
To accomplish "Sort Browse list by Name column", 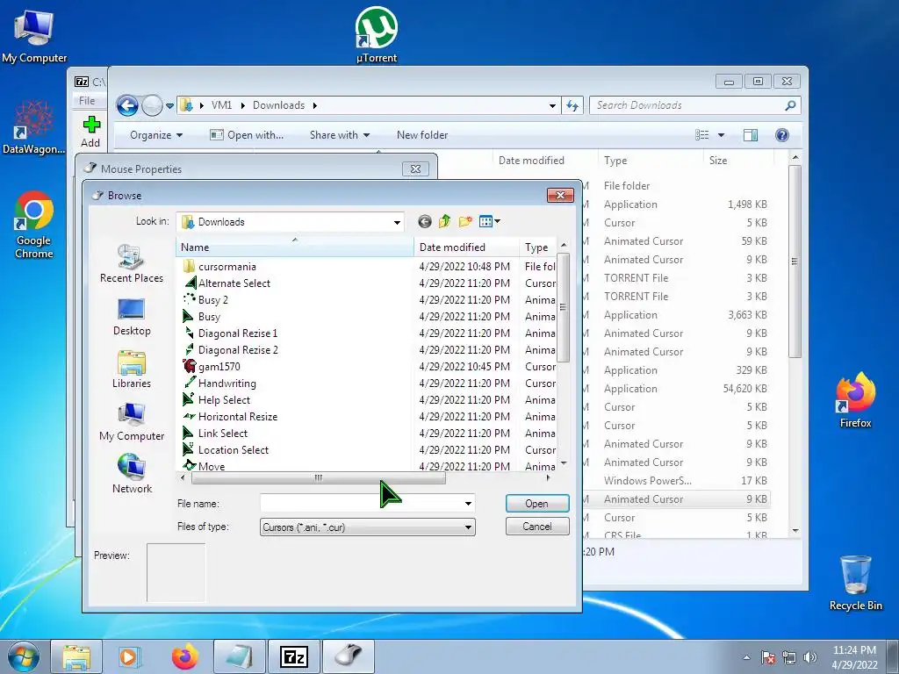I will pyautogui.click(x=295, y=247).
